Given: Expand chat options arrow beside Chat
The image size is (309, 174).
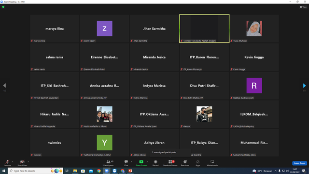Looking at the screenshot, I should 131,162.
